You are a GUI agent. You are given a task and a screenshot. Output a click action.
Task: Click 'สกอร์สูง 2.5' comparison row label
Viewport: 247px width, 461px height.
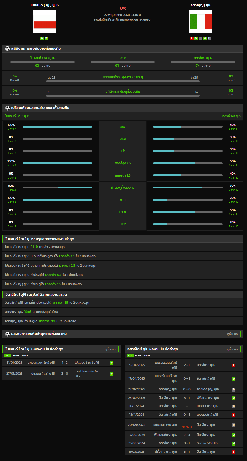(x=123, y=163)
